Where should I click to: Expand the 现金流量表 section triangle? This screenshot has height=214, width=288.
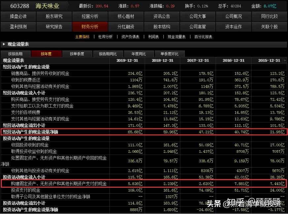click(x=4, y=44)
